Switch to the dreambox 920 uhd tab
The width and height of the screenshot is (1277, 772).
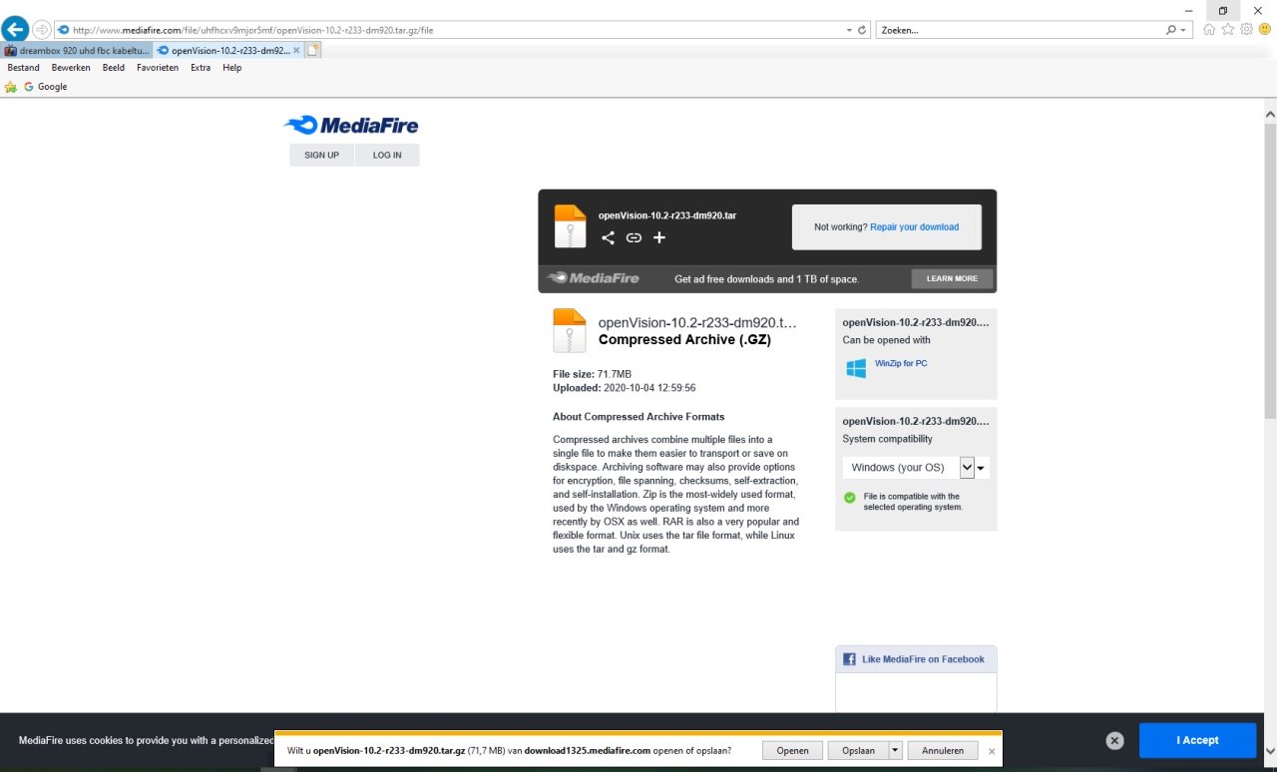pyautogui.click(x=77, y=50)
